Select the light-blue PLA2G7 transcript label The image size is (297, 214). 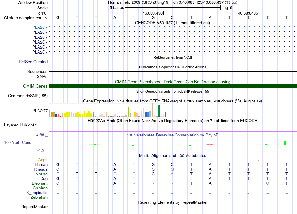click(40, 27)
